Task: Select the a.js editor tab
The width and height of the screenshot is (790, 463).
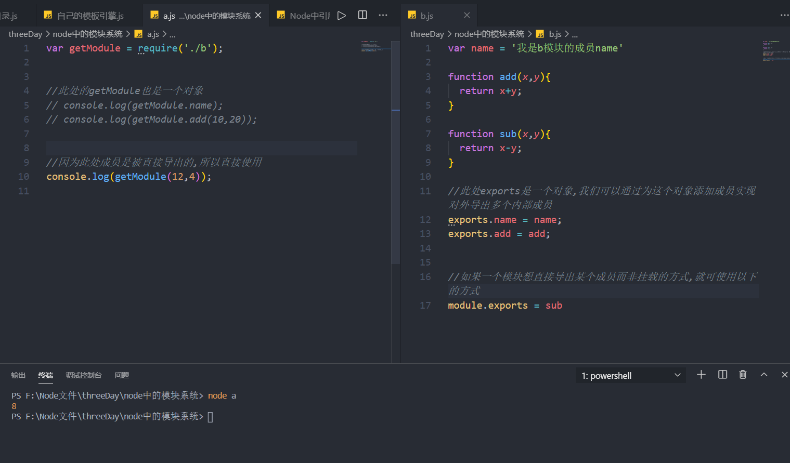Action: click(206, 16)
